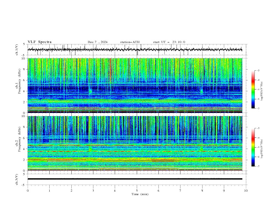Click the "-3" tick on the ch.2 colorbar

click(258, 128)
